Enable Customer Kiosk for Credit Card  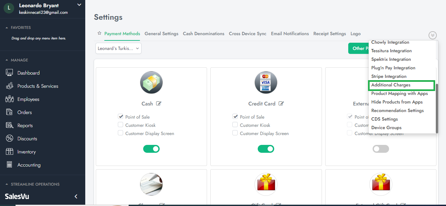[235, 125]
